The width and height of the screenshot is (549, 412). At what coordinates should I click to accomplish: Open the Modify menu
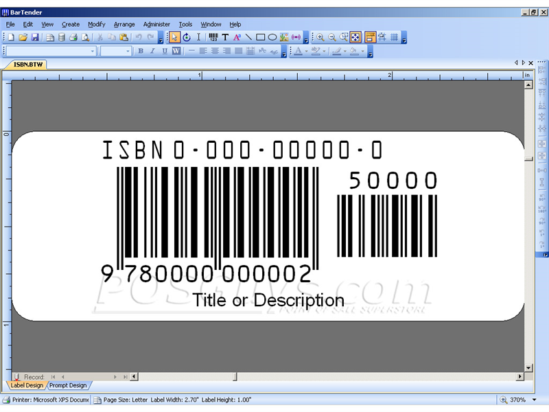click(x=97, y=24)
